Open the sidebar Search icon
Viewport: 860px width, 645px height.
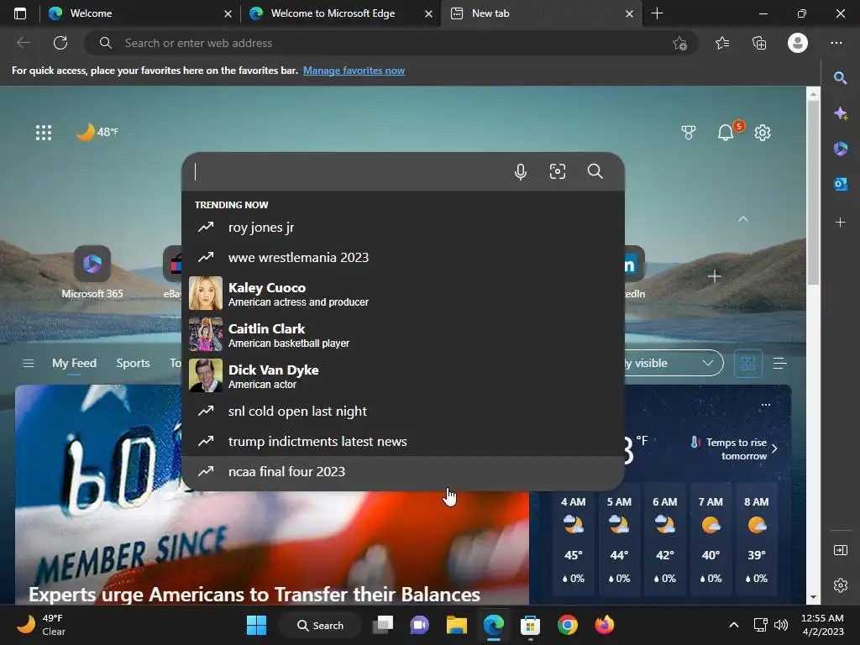coord(840,78)
